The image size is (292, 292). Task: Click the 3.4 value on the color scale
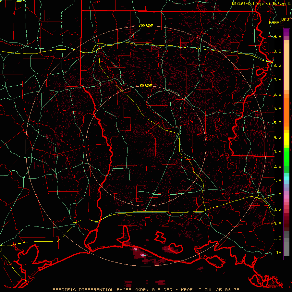277,152
